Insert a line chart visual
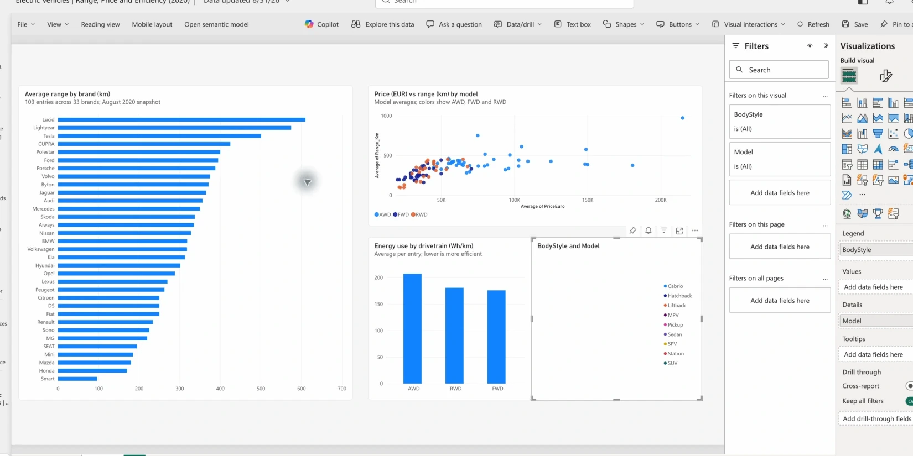This screenshot has height=456, width=913. tap(847, 118)
